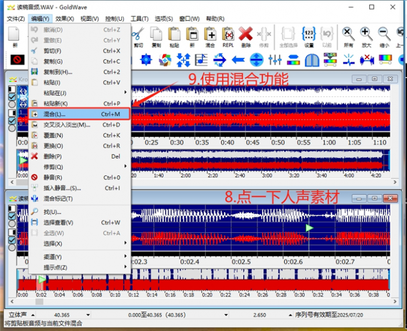The image size is (407, 331).
Task: Click black-white square toggle atop the vocal window
Action: (x=12, y=208)
